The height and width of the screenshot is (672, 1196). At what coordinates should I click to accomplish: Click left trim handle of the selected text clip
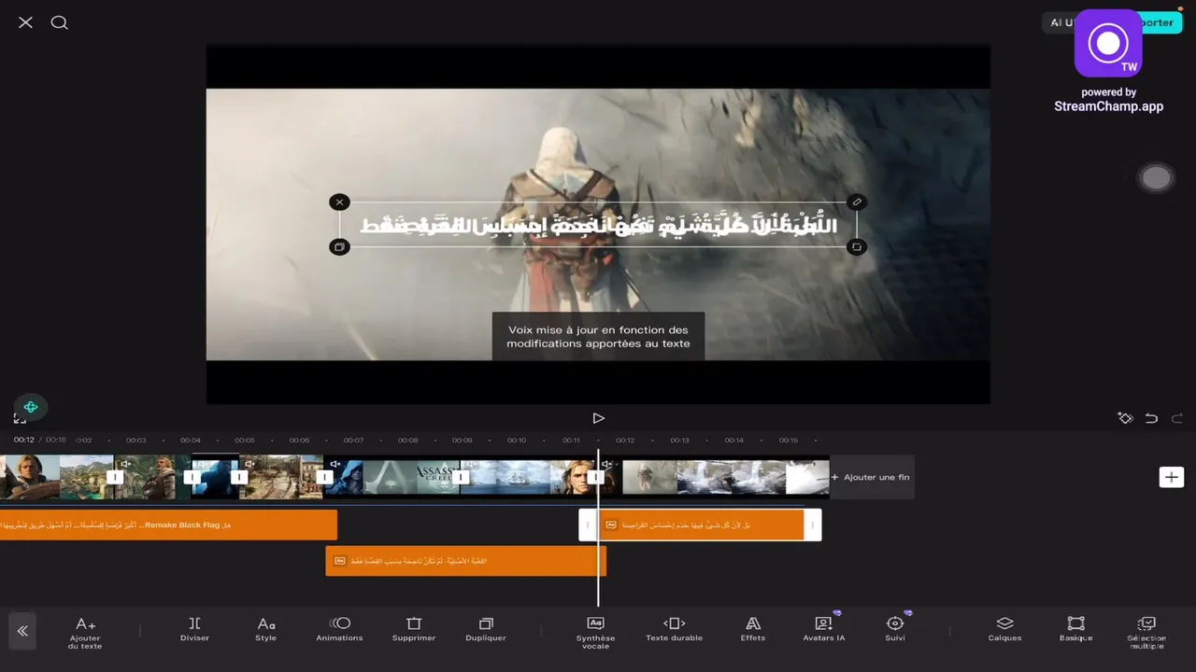click(588, 525)
